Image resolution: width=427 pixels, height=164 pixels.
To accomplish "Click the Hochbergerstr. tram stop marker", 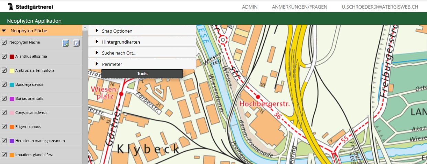I will click(258, 97).
